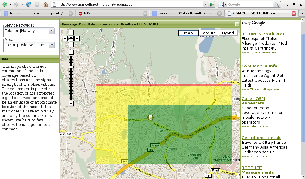The image size is (305, 179).
Task: Open the tab list dropdown arrow
Action: tap(302, 13)
